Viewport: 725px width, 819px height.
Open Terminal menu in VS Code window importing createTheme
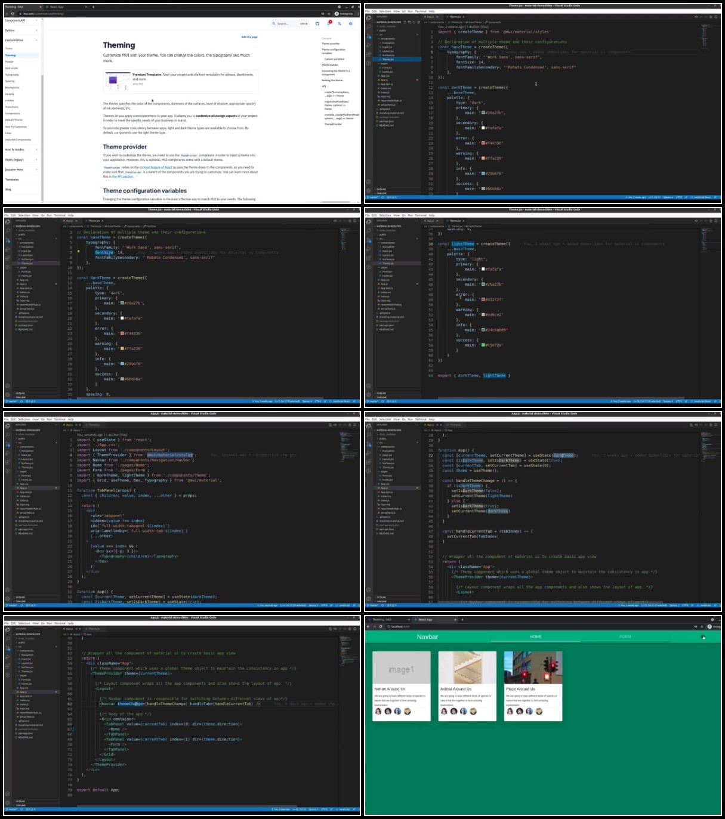[421, 11]
